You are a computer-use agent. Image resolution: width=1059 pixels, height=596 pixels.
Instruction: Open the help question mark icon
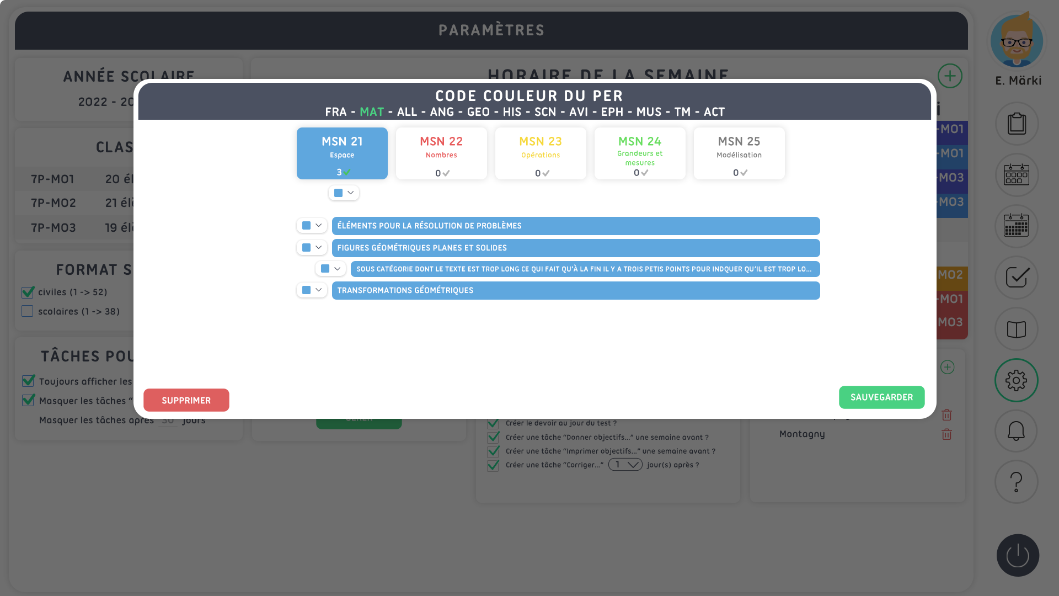pyautogui.click(x=1017, y=482)
